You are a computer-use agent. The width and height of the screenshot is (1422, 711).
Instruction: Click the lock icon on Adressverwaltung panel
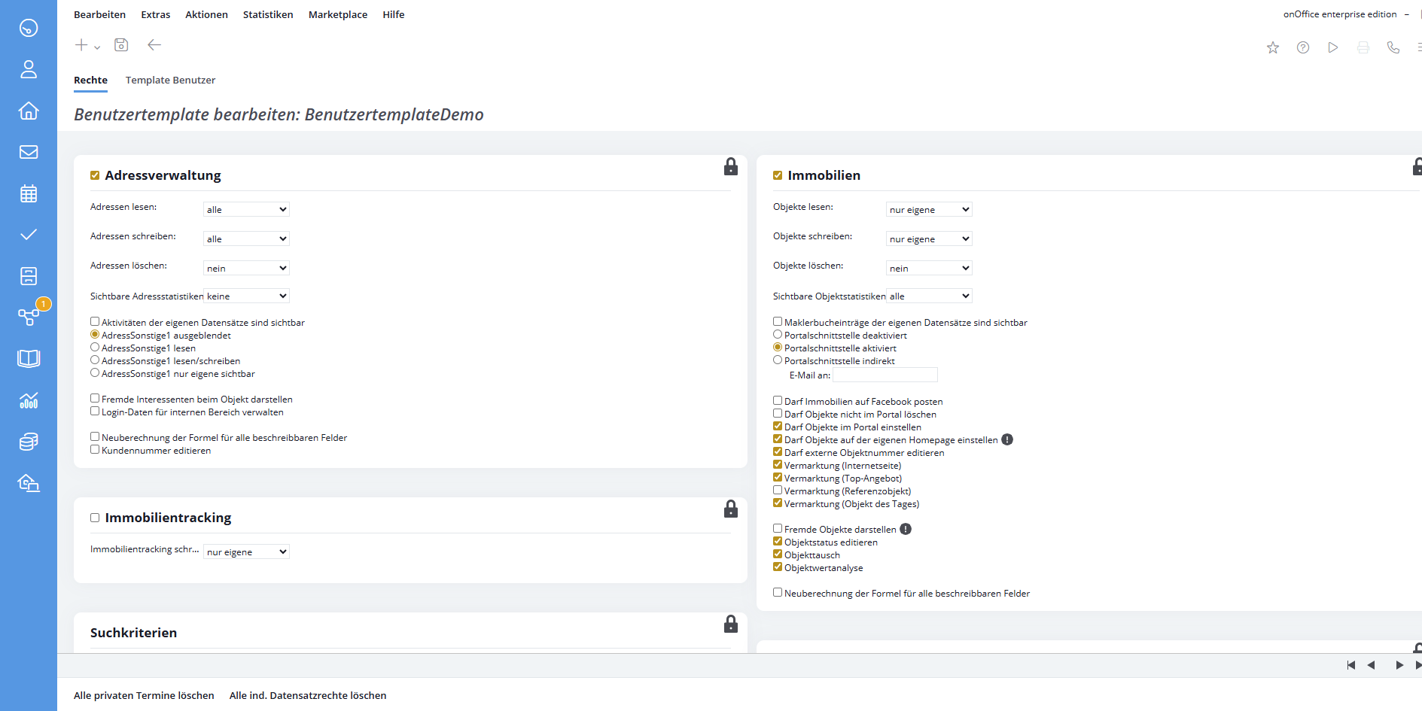click(730, 167)
